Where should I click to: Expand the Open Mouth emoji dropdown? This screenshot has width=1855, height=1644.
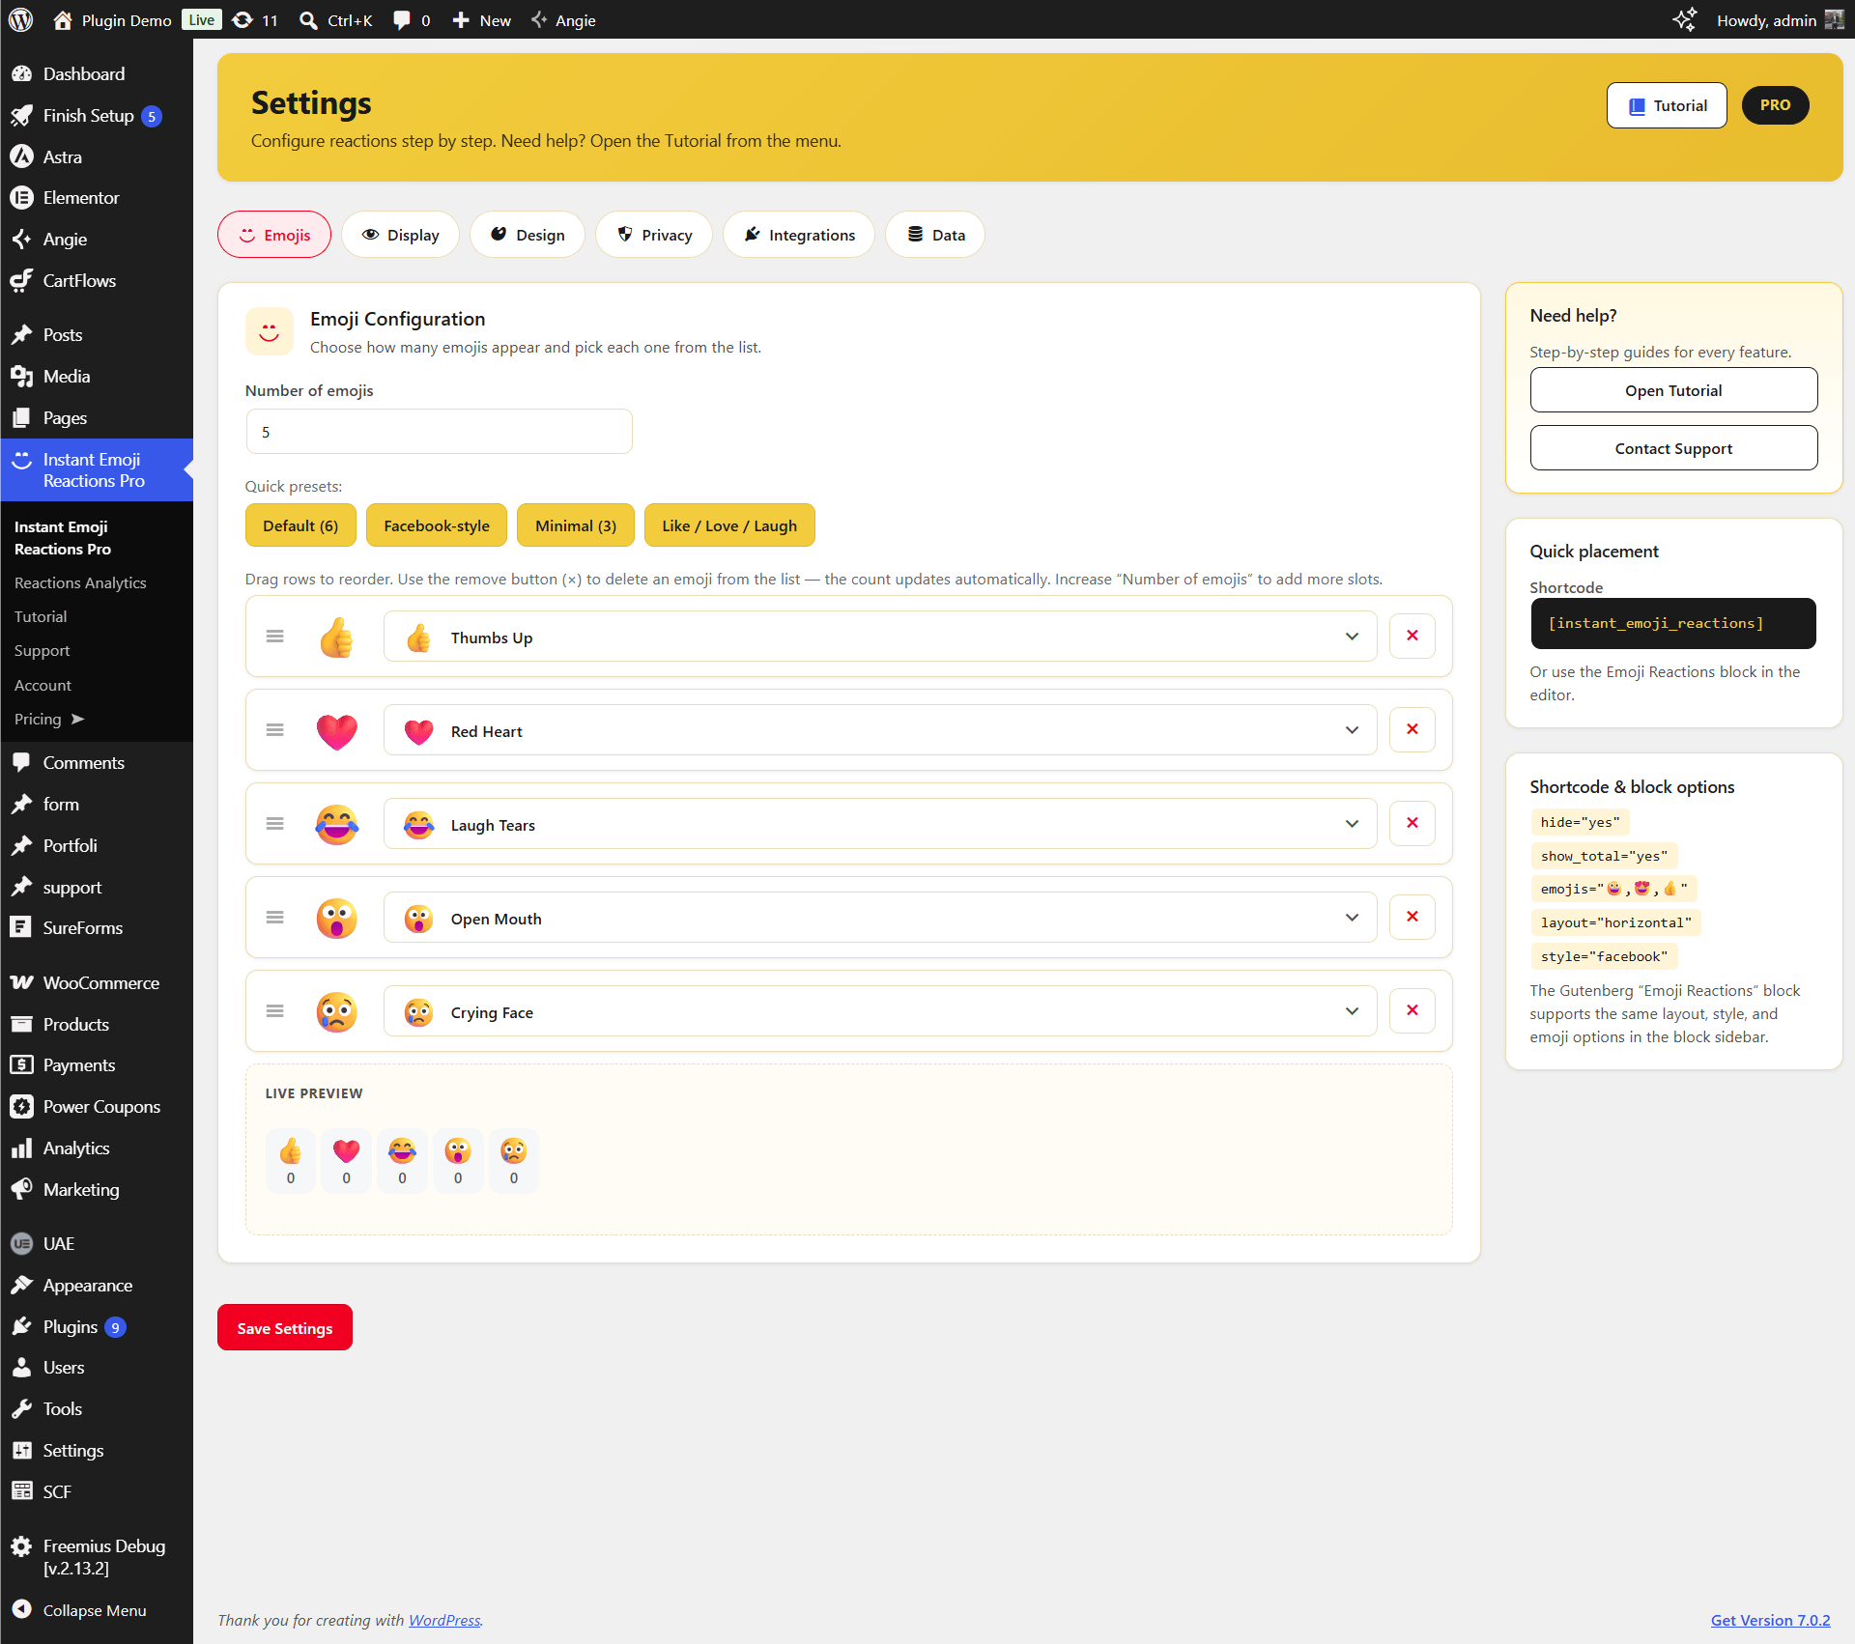point(879,918)
